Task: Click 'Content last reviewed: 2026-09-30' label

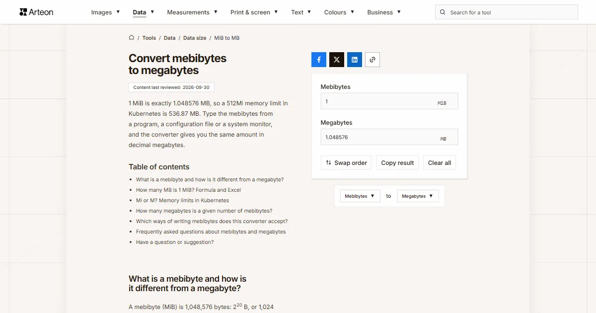Action: pos(171,87)
